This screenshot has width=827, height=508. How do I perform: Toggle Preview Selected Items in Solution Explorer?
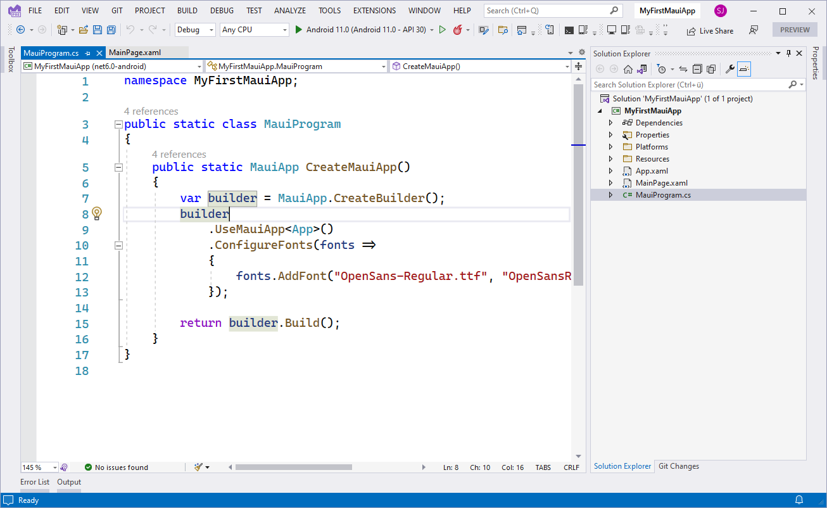[744, 69]
